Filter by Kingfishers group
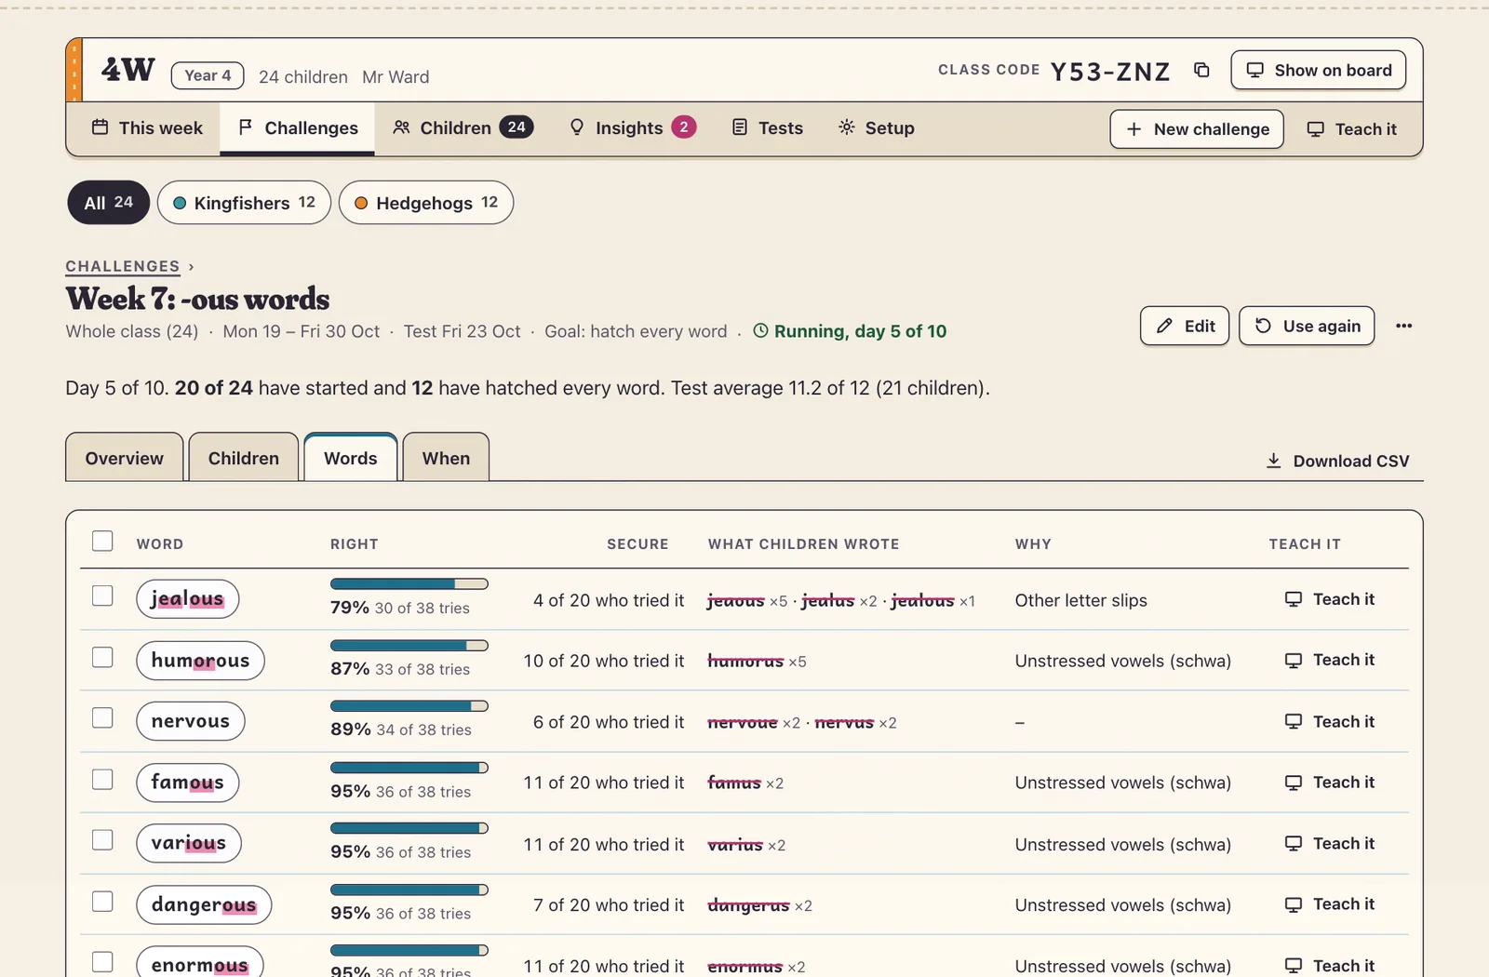Viewport: 1489px width, 977px height. [x=244, y=203]
